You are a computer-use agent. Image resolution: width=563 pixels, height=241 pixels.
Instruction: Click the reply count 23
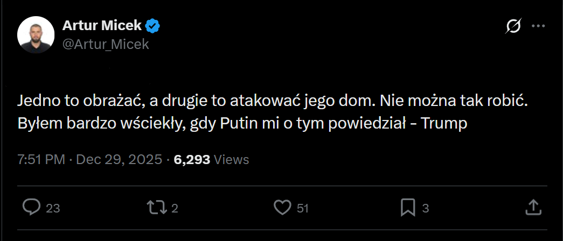(x=53, y=208)
